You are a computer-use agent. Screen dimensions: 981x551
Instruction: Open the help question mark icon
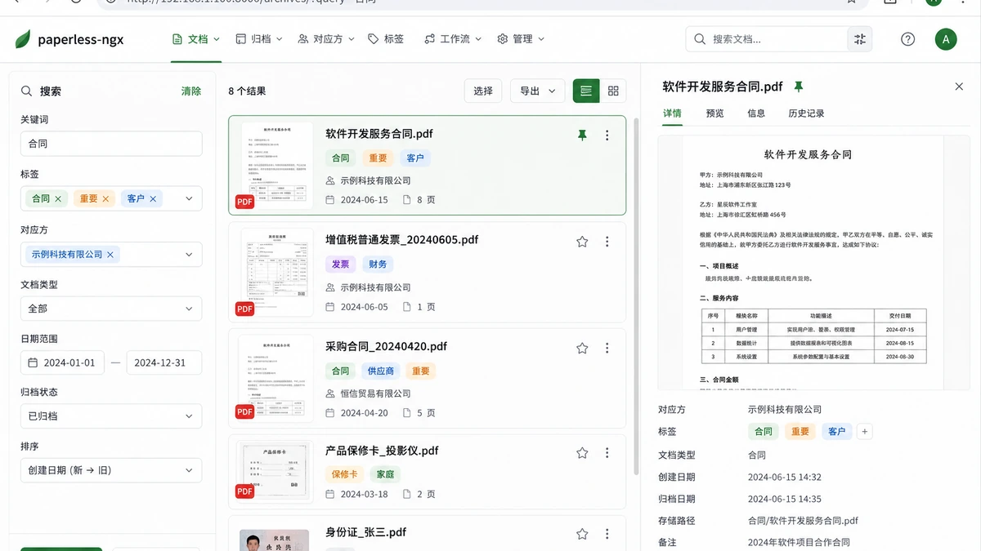[907, 38]
